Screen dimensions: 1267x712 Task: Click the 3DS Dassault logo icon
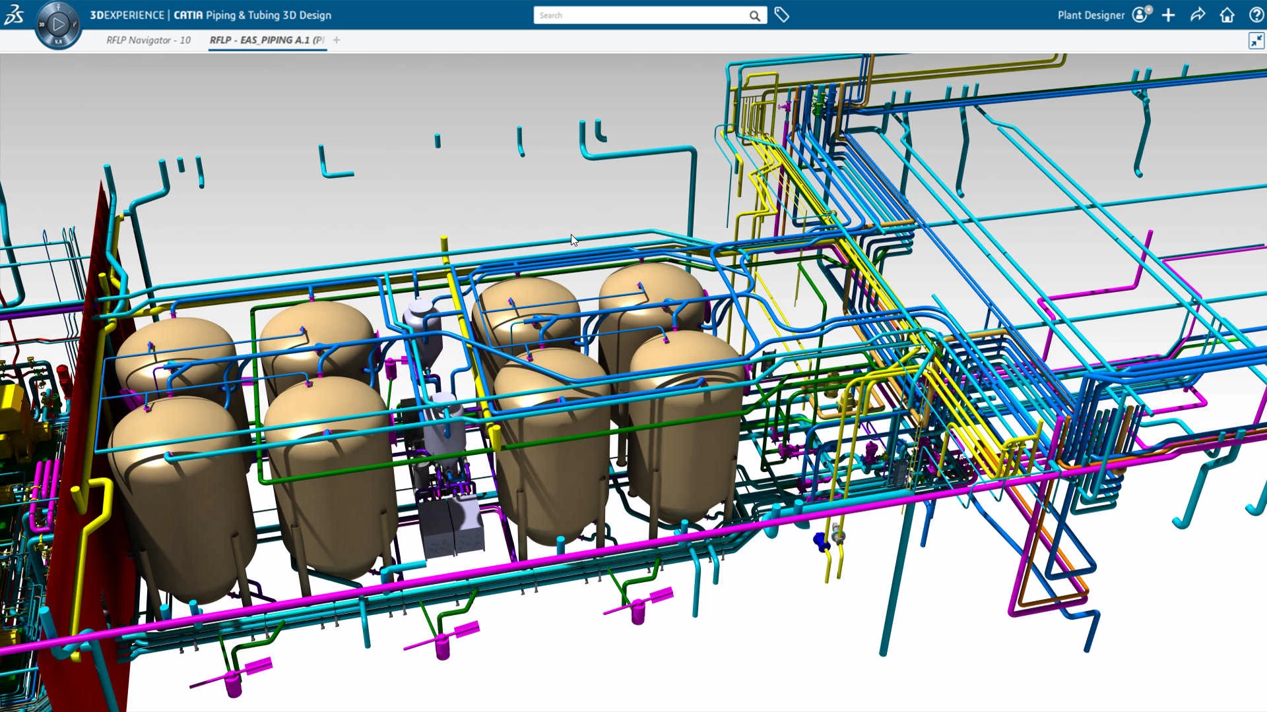(14, 15)
